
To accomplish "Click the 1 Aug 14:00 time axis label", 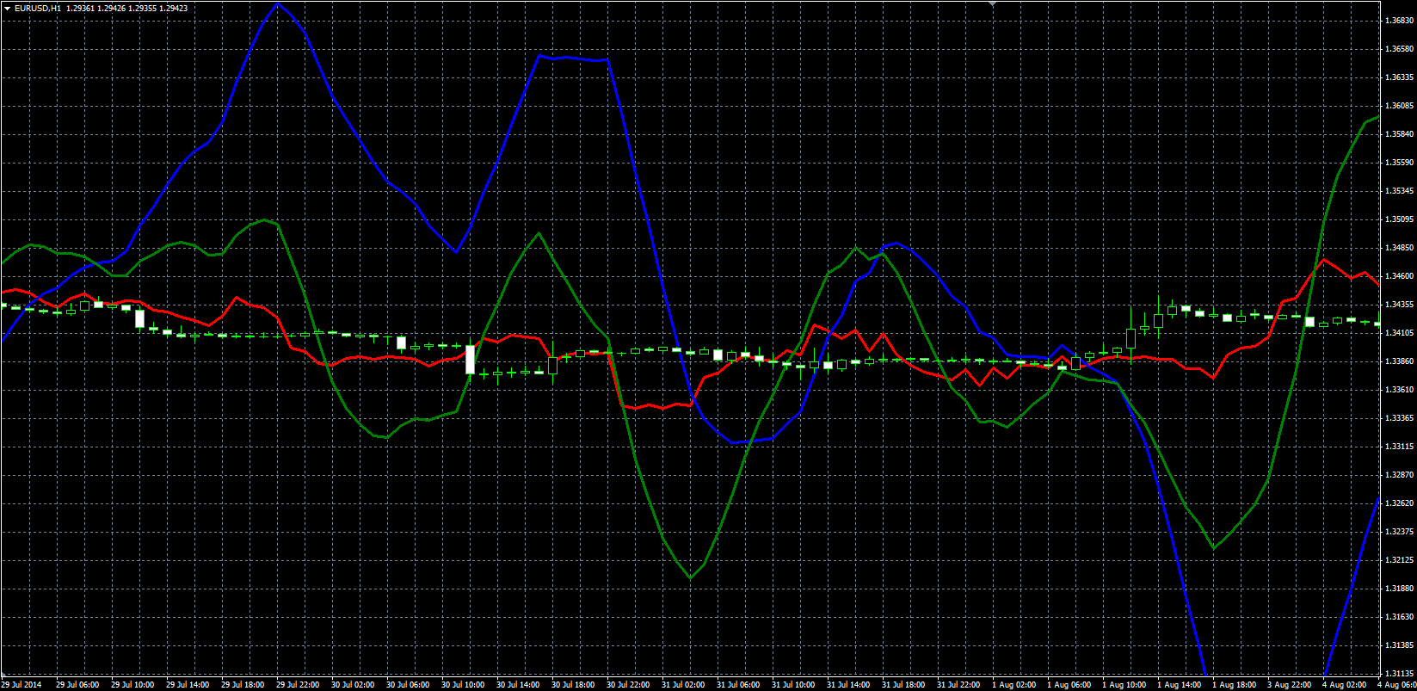I will coord(1179,685).
